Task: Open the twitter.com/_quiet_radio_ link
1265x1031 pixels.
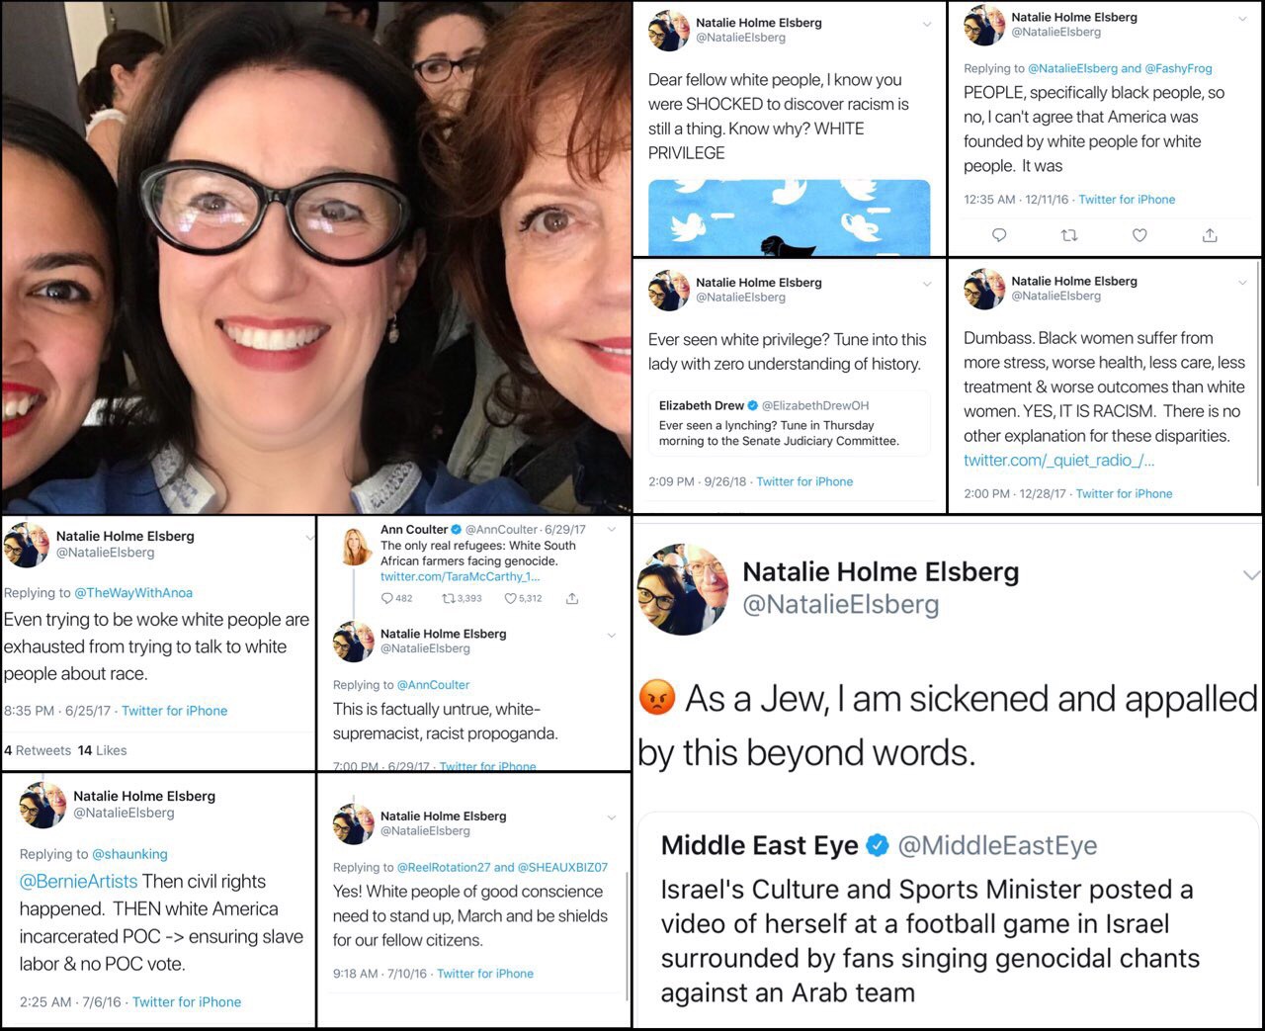Action: click(x=1058, y=460)
